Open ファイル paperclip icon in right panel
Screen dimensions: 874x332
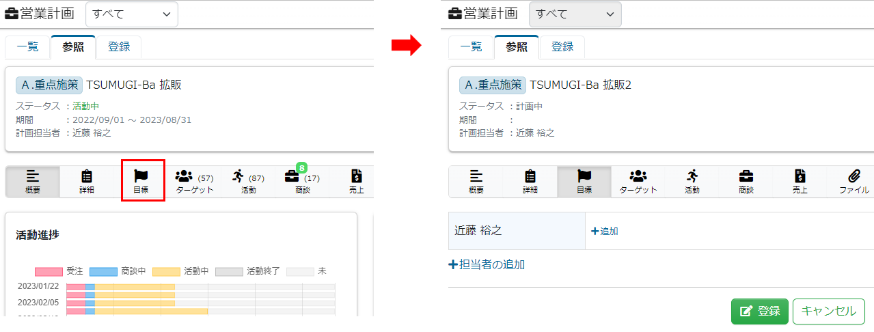pyautogui.click(x=853, y=182)
